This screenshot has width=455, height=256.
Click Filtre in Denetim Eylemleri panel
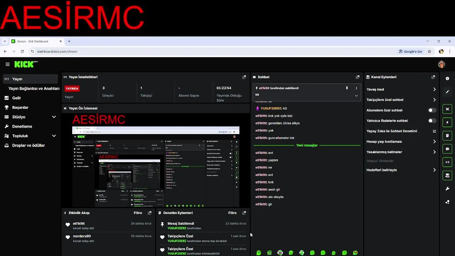coord(232,213)
